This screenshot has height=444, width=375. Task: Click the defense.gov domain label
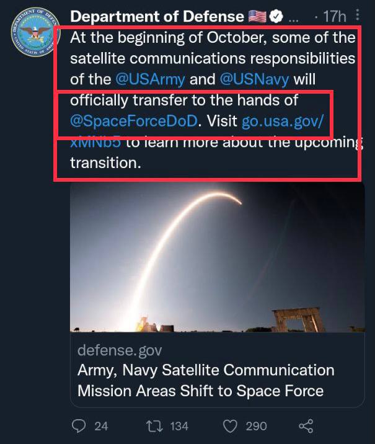(x=120, y=350)
